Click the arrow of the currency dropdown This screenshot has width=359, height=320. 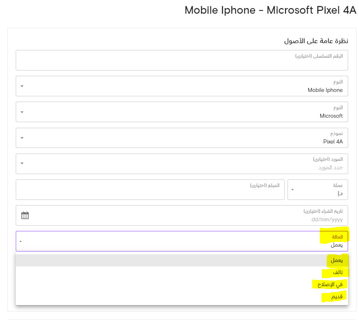point(293,190)
